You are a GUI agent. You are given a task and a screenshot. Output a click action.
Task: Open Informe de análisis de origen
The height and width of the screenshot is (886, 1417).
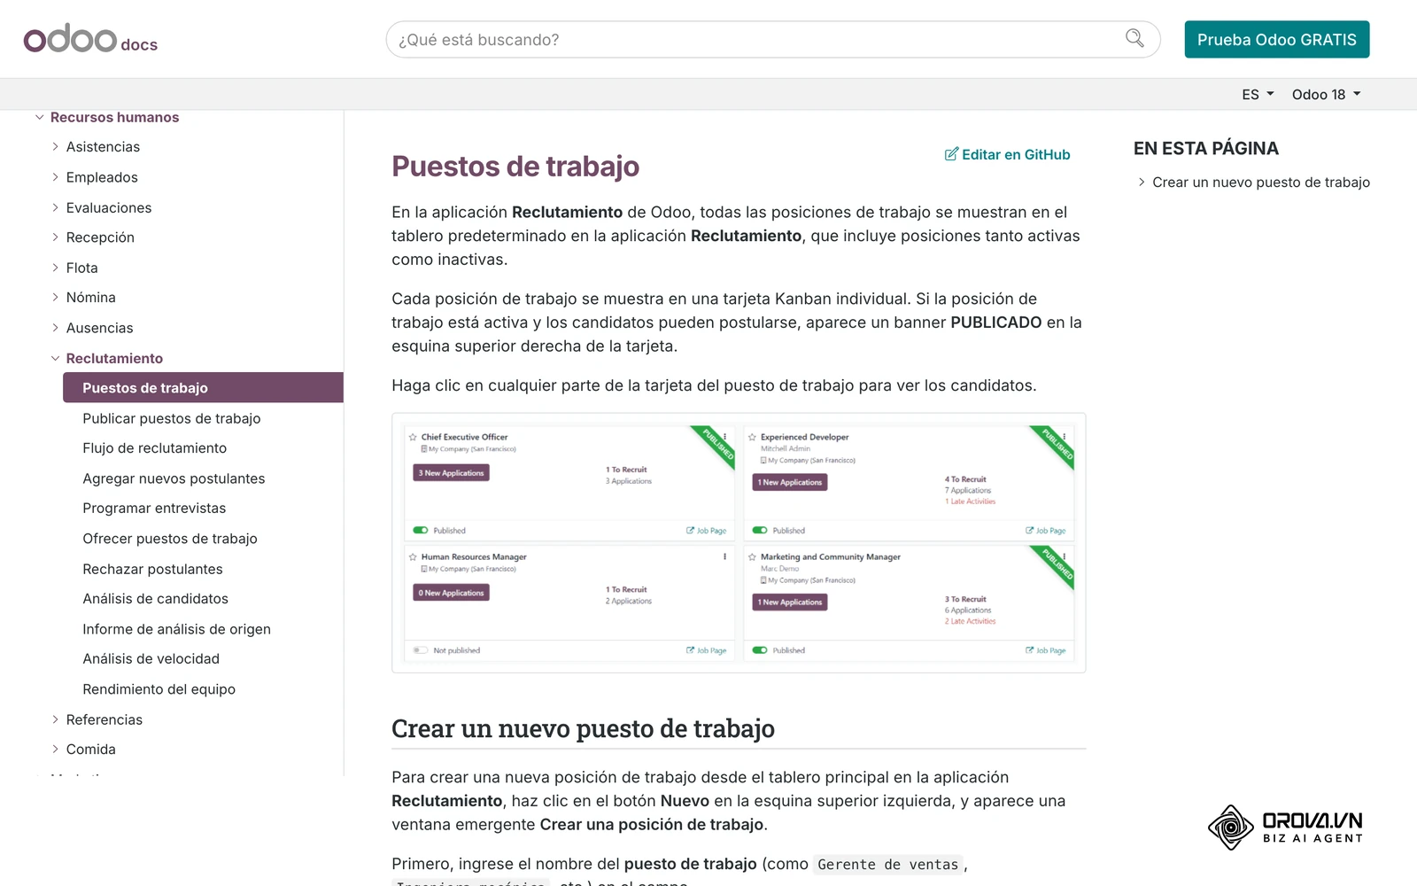[x=176, y=629]
